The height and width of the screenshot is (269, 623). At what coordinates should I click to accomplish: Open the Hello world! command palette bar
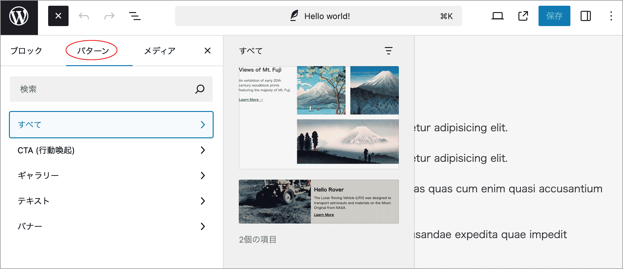[318, 16]
